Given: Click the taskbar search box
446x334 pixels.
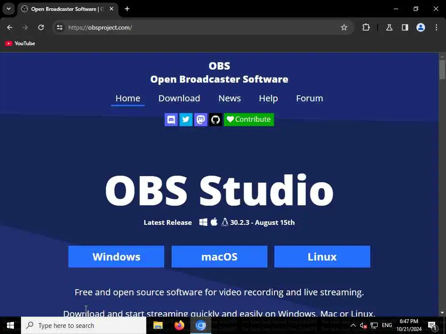Looking at the screenshot, I should 84,325.
